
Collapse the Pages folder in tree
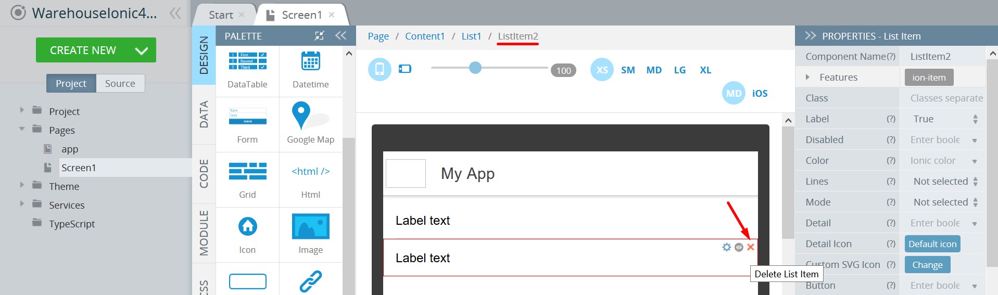point(22,129)
